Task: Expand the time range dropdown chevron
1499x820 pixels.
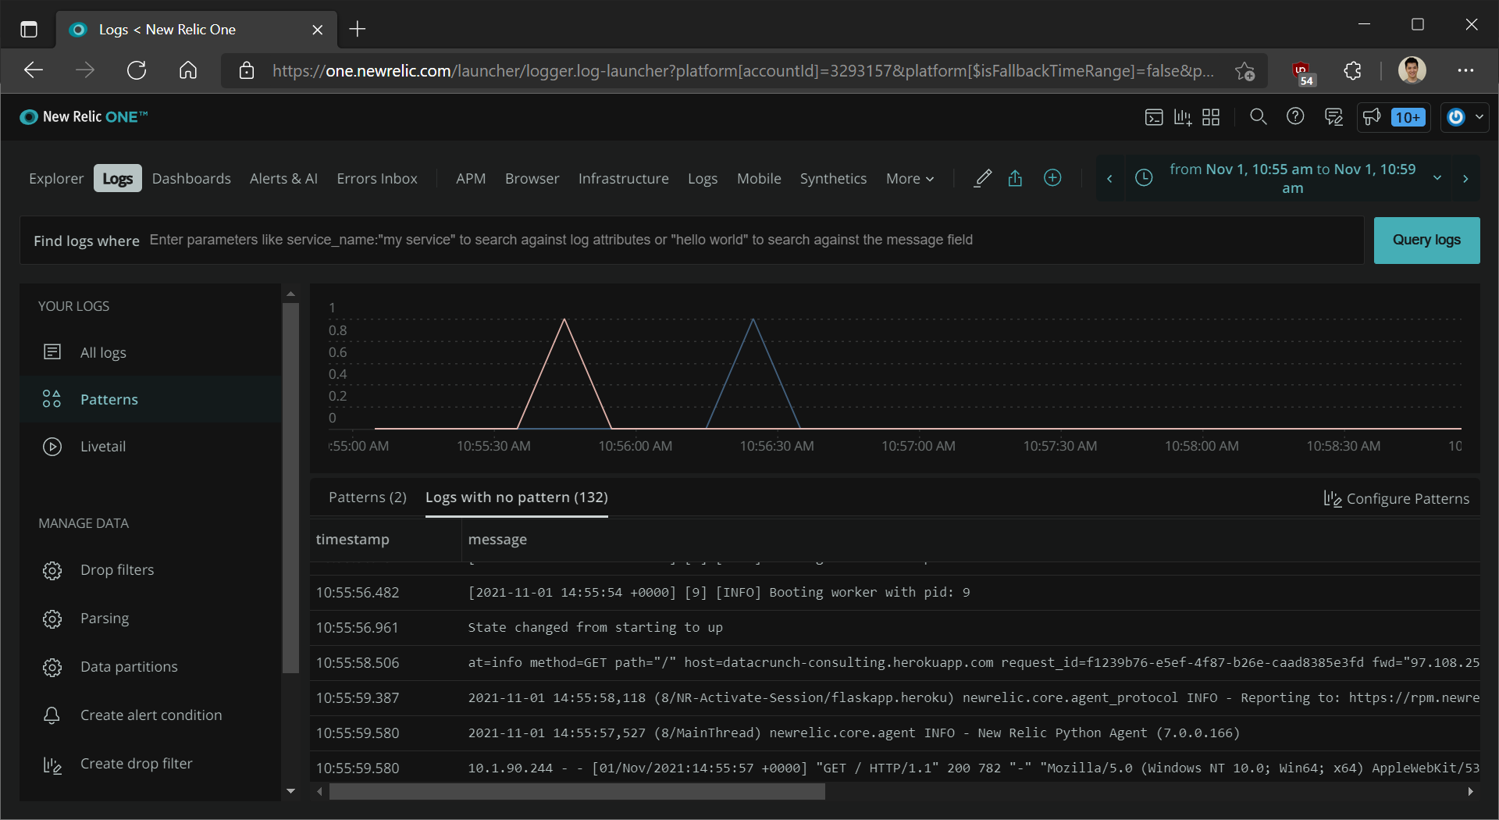Action: [1437, 178]
